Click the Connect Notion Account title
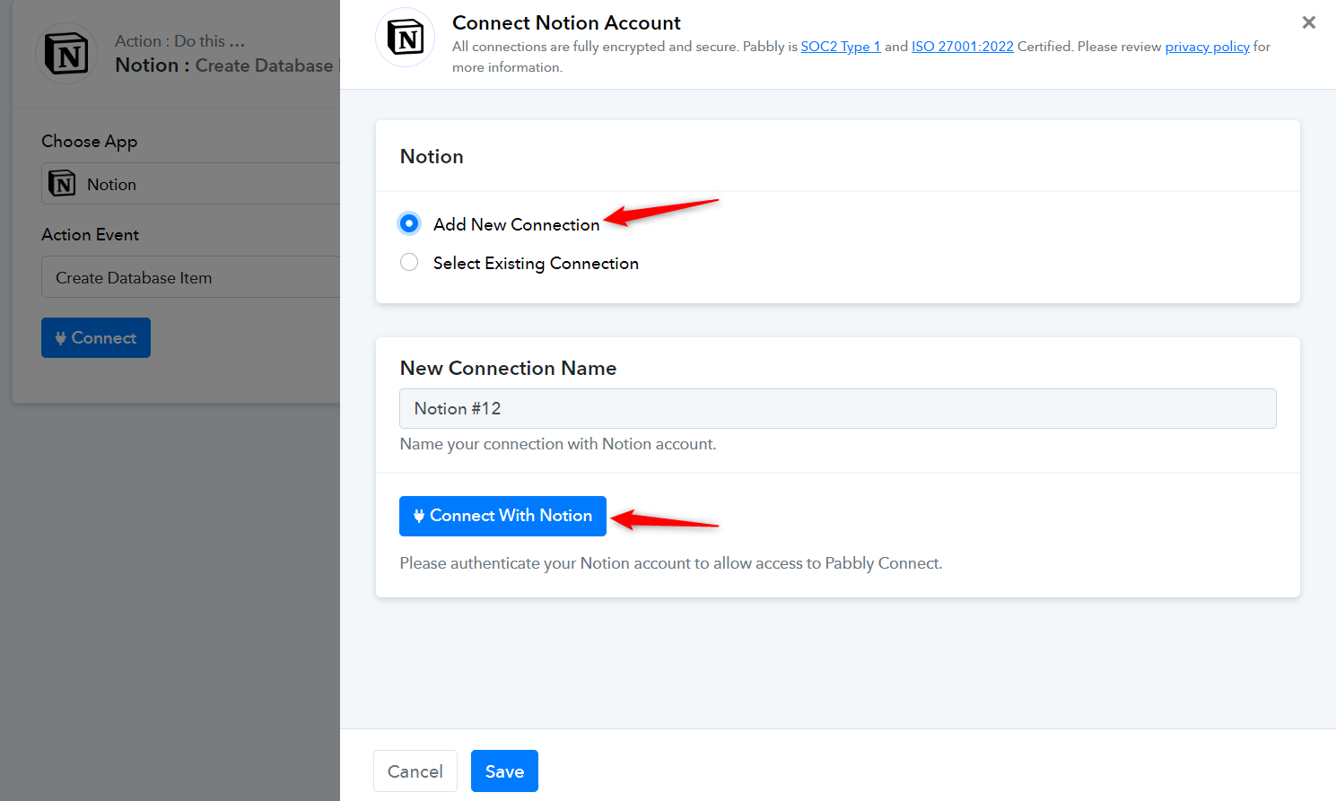Viewport: 1336px width, 801px height. tap(566, 22)
